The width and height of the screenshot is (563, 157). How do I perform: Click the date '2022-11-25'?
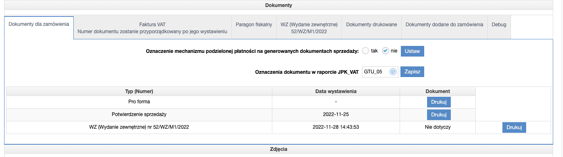(336, 114)
